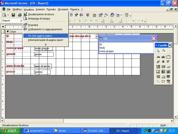Screen dimensions: 178x134
Task: Select the Line tool in toolbox
Action: tap(158, 81)
